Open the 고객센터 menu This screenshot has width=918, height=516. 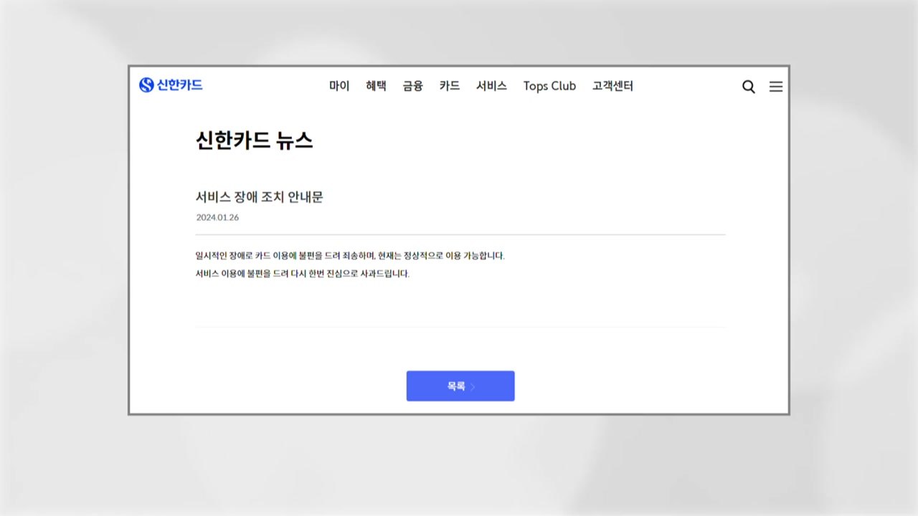(x=612, y=86)
